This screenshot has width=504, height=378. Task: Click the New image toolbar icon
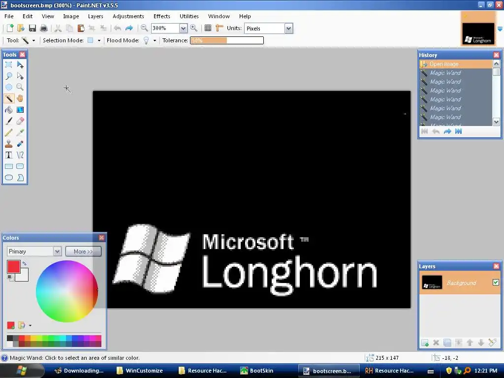pyautogui.click(x=10, y=28)
